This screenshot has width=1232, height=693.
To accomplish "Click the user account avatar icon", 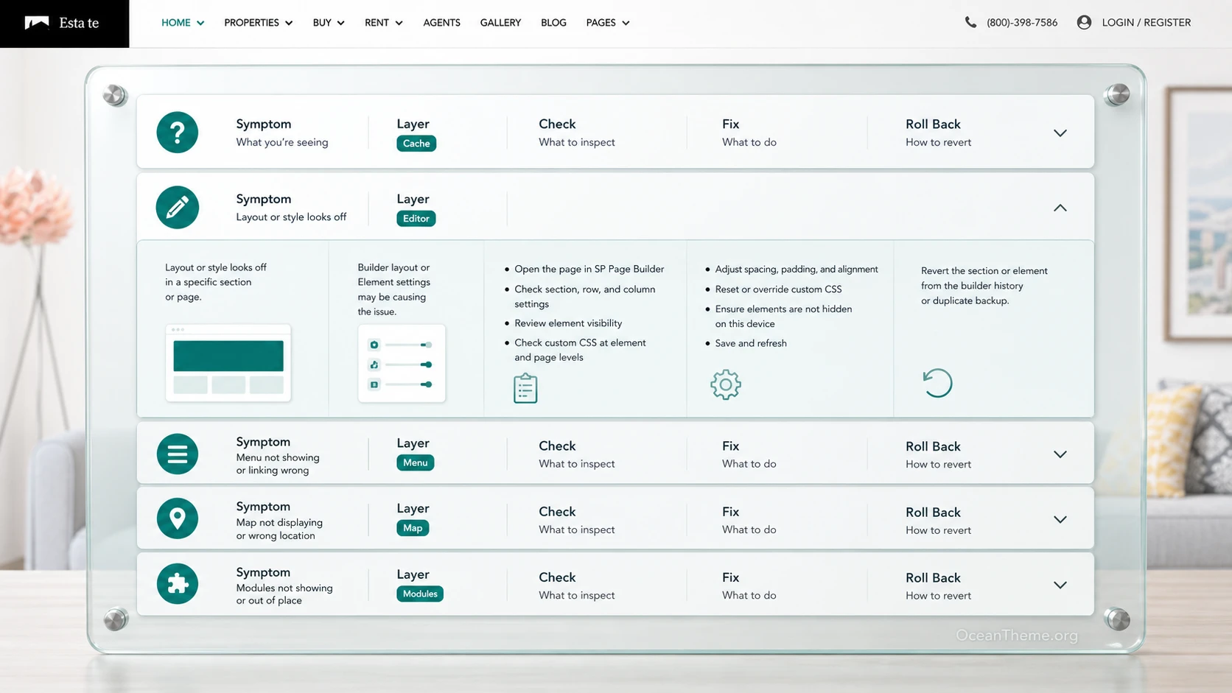I will (x=1084, y=22).
